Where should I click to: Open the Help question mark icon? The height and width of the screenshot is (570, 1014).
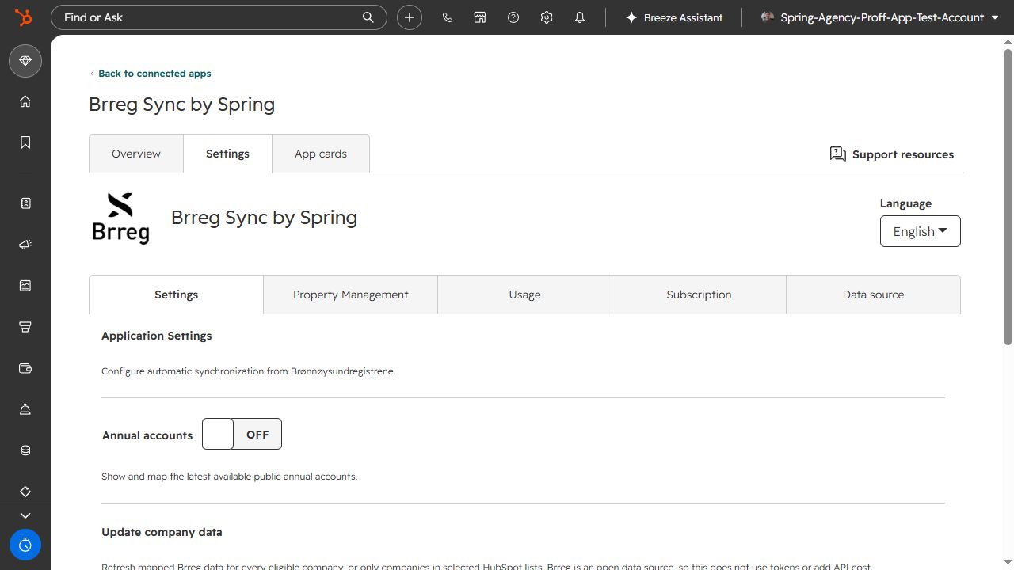click(x=513, y=17)
